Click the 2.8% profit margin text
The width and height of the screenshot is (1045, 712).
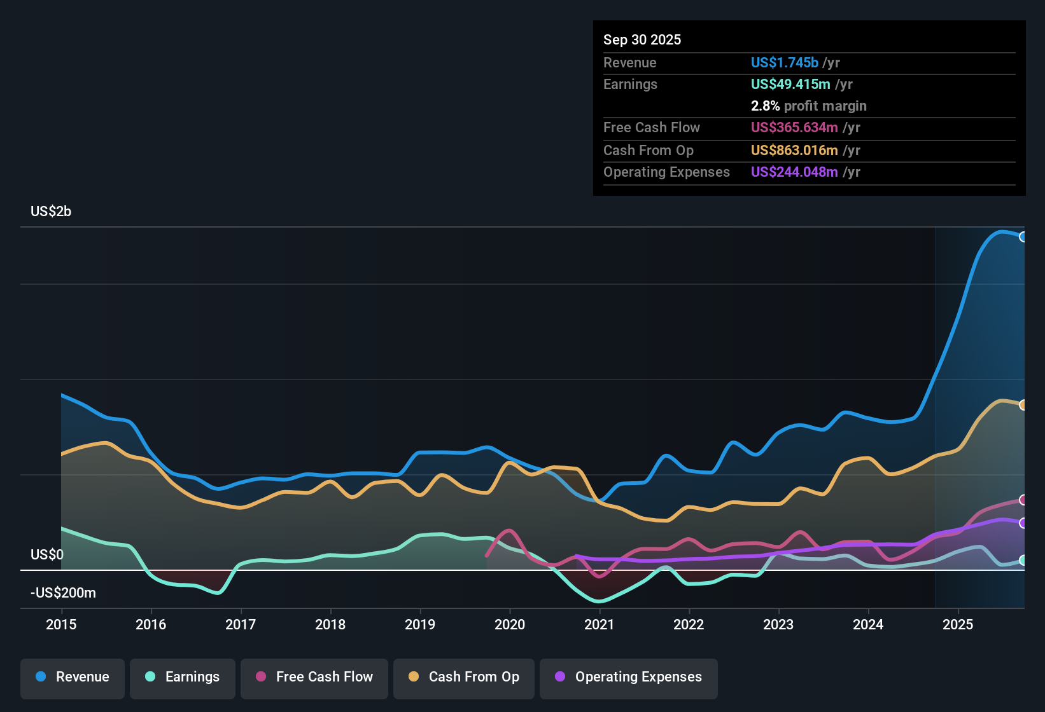(809, 106)
